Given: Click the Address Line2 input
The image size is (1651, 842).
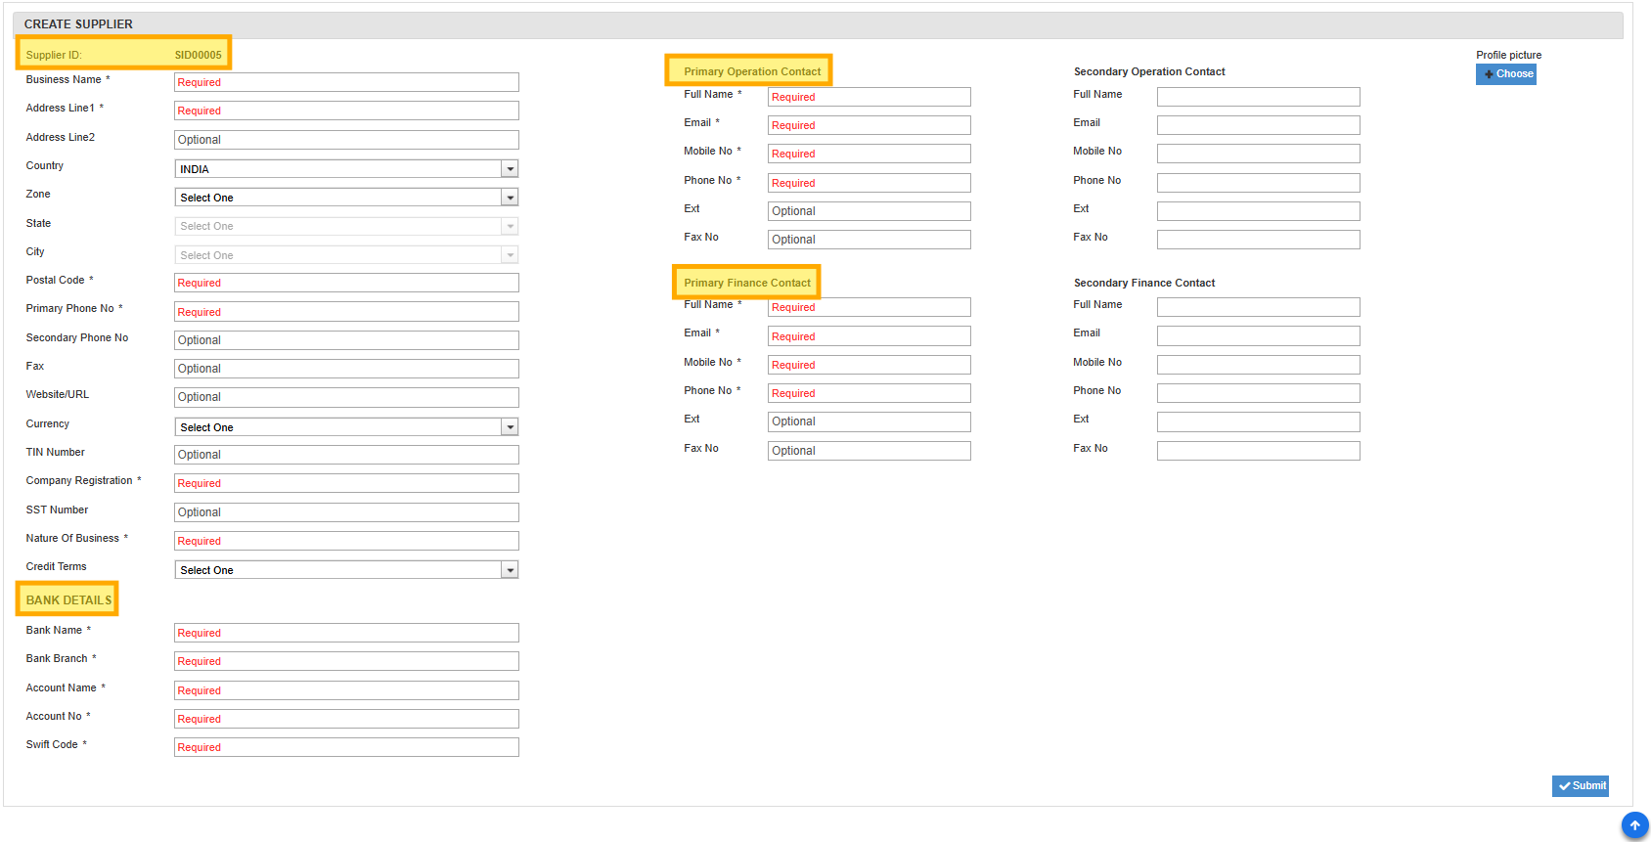Looking at the screenshot, I should click(346, 140).
